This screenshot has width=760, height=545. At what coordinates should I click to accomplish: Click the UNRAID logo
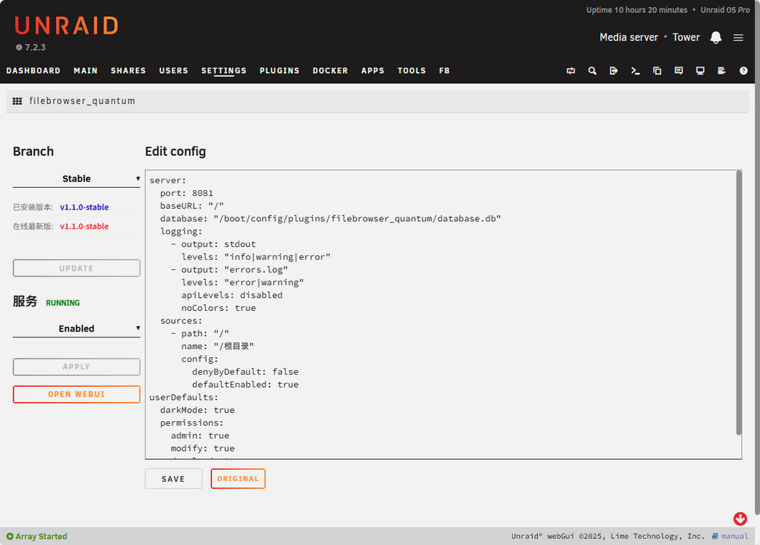66,26
